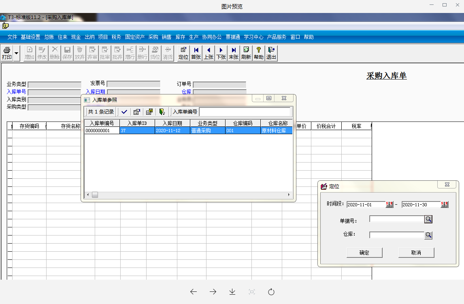This screenshot has height=304, width=464.
Task: Go to previous record with 上张
Action: (209, 54)
